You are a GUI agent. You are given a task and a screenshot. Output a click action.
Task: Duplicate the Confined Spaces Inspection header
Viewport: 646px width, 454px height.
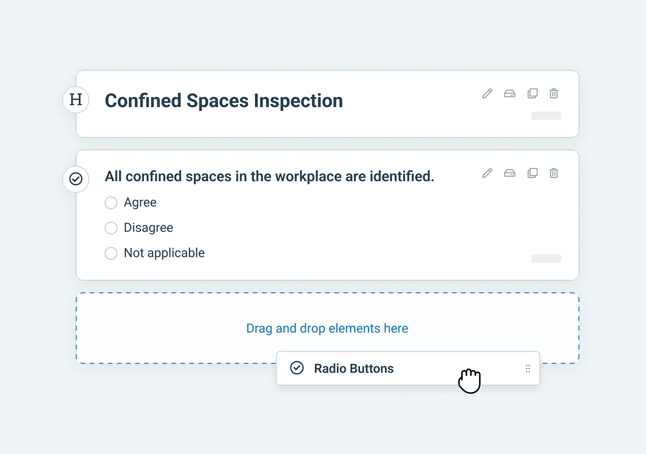[x=533, y=93]
